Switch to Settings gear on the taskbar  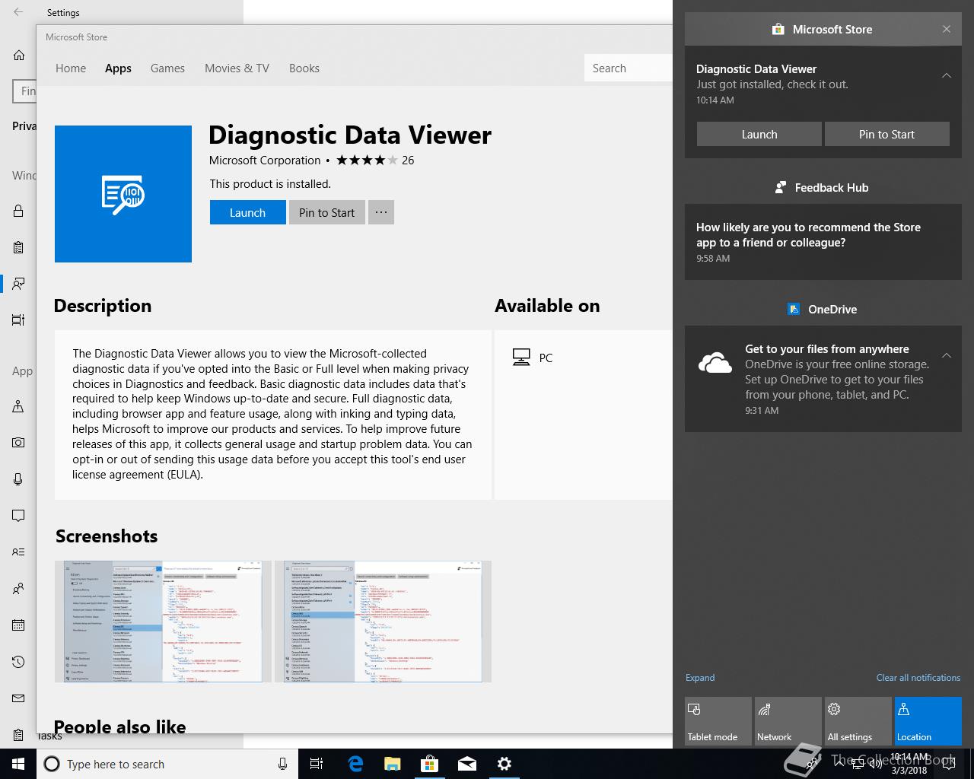click(505, 764)
